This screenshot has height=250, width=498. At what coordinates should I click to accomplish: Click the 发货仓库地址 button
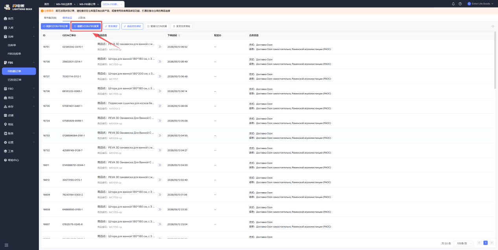coord(182,26)
